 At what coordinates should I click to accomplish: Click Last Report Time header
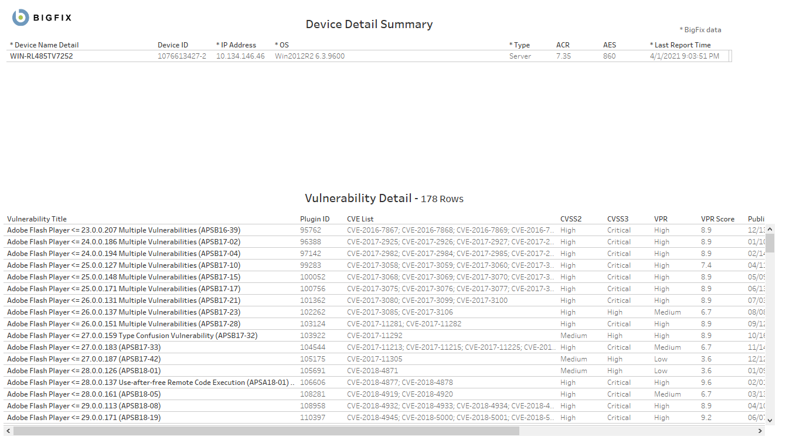pyautogui.click(x=680, y=45)
